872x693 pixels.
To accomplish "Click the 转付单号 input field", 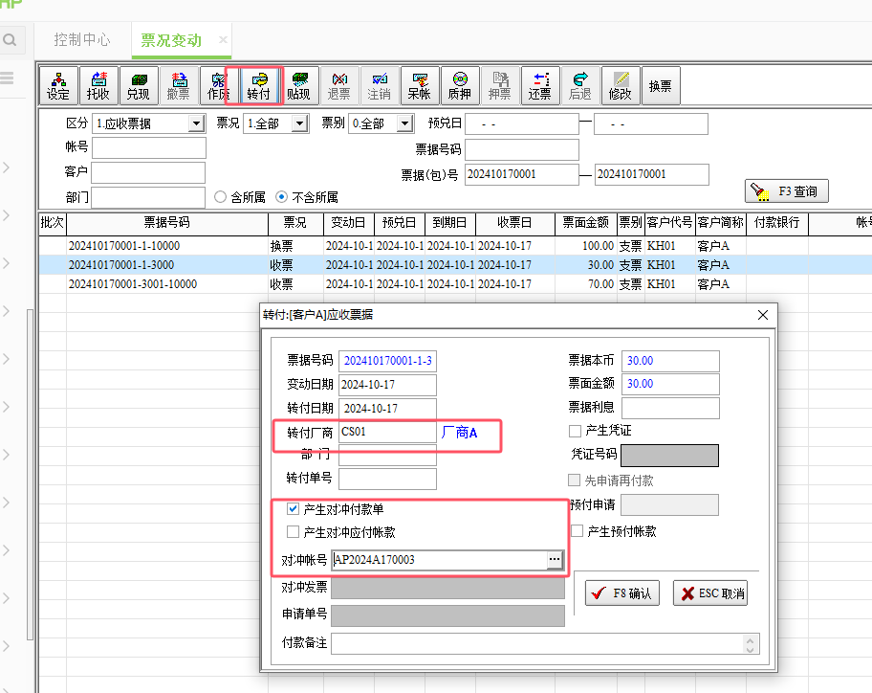I will (387, 479).
